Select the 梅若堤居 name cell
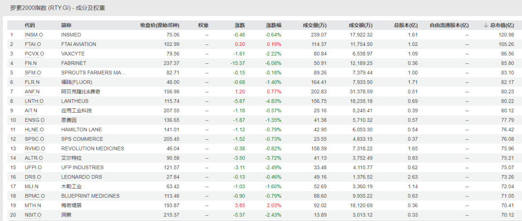This screenshot has height=221, width=522. click(71, 206)
